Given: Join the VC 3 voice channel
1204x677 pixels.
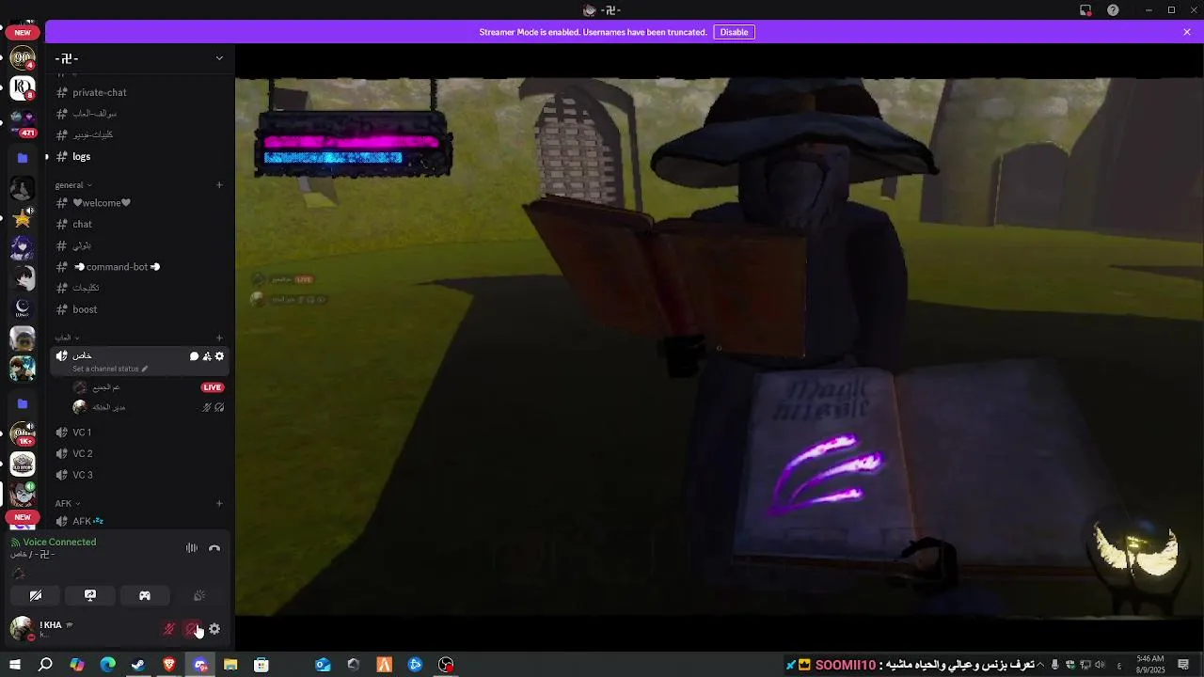Looking at the screenshot, I should point(141,475).
